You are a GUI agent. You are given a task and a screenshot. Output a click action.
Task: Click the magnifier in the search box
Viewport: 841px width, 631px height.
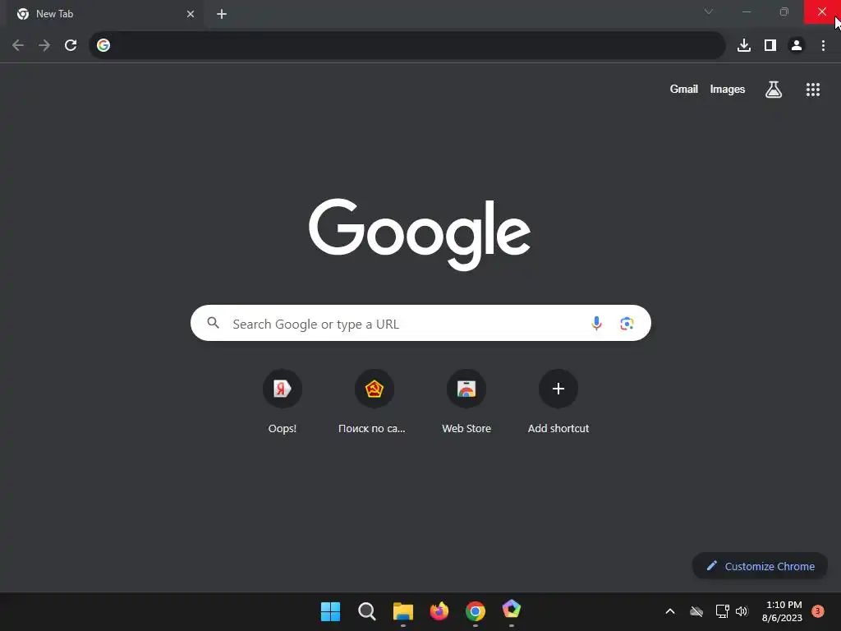tap(214, 322)
